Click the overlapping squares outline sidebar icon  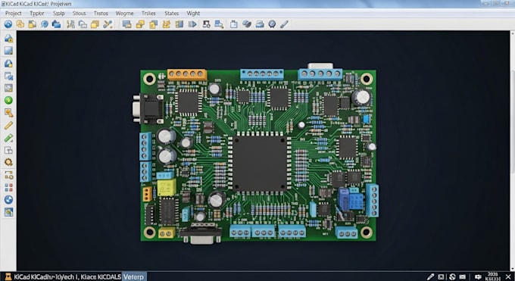[8, 150]
